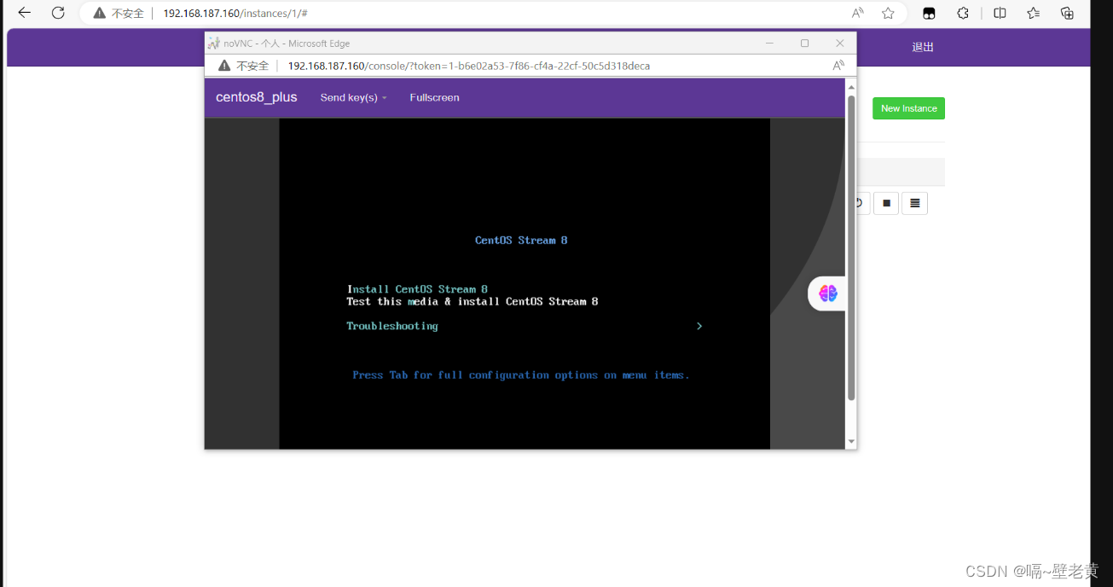Click the noVNC console URL field
The width and height of the screenshot is (1113, 587).
469,66
